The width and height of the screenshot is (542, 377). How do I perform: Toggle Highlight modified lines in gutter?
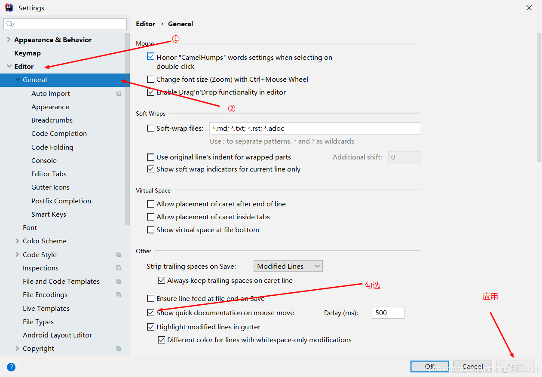pyautogui.click(x=150, y=327)
